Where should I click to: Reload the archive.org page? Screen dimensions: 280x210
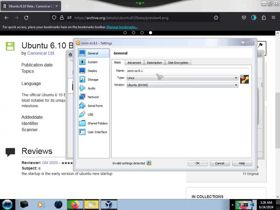pyautogui.click(x=26, y=18)
